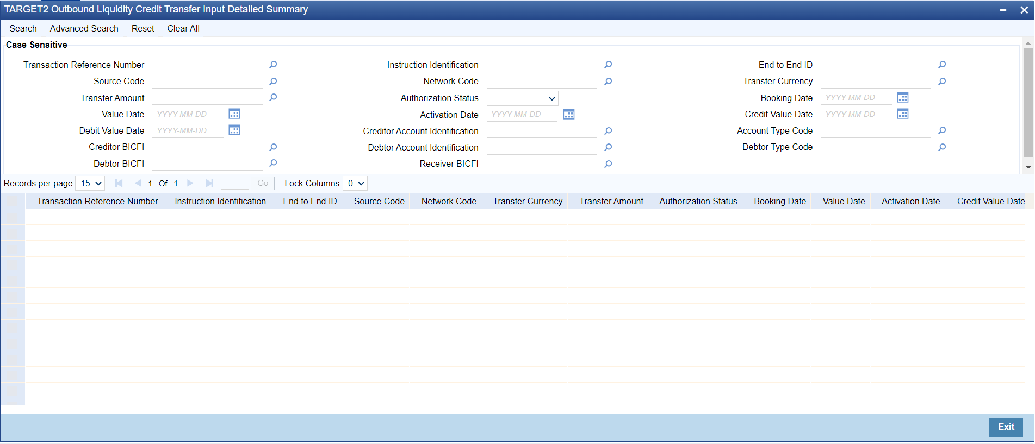Open lookup for Creditor Account Identification
The width and height of the screenshot is (1035, 444).
pos(608,131)
